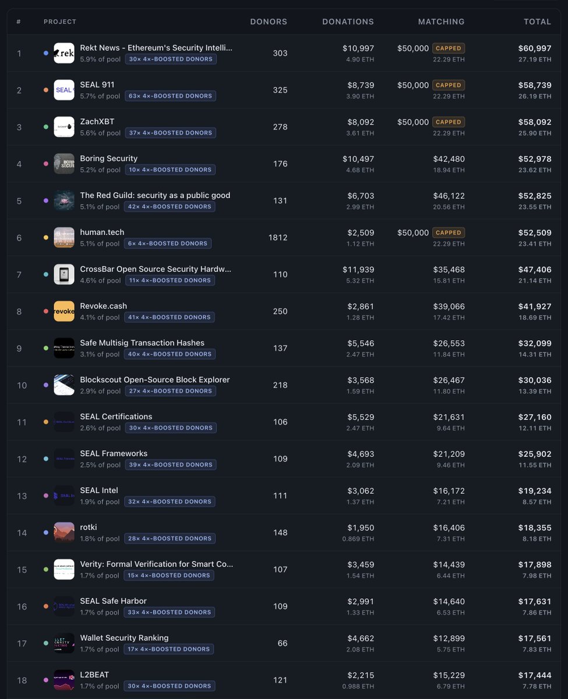568x699 pixels.
Task: Click the 37× 4×-boosted donors badge
Action: (170, 133)
